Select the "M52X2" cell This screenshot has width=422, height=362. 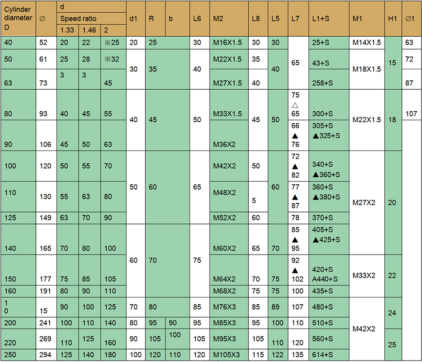point(229,218)
